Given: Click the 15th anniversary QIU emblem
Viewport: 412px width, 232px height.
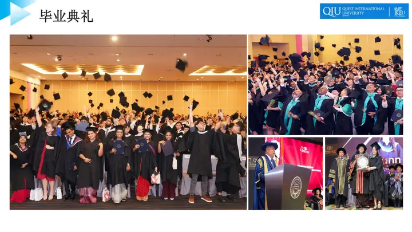Looking at the screenshot, I should pos(399,11).
